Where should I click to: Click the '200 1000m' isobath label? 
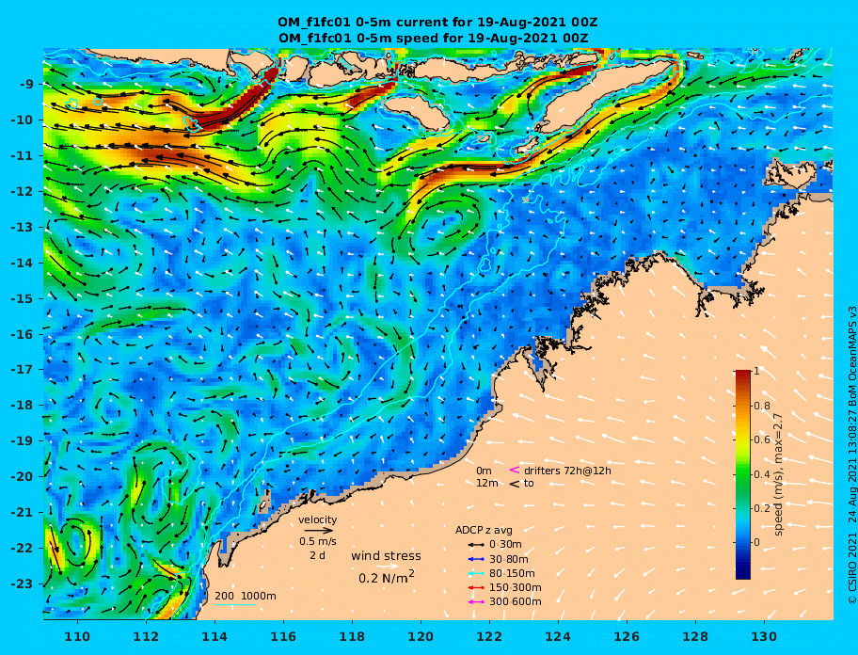pyautogui.click(x=246, y=596)
